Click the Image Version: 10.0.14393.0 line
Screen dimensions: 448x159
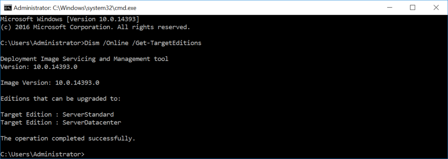click(x=50, y=83)
